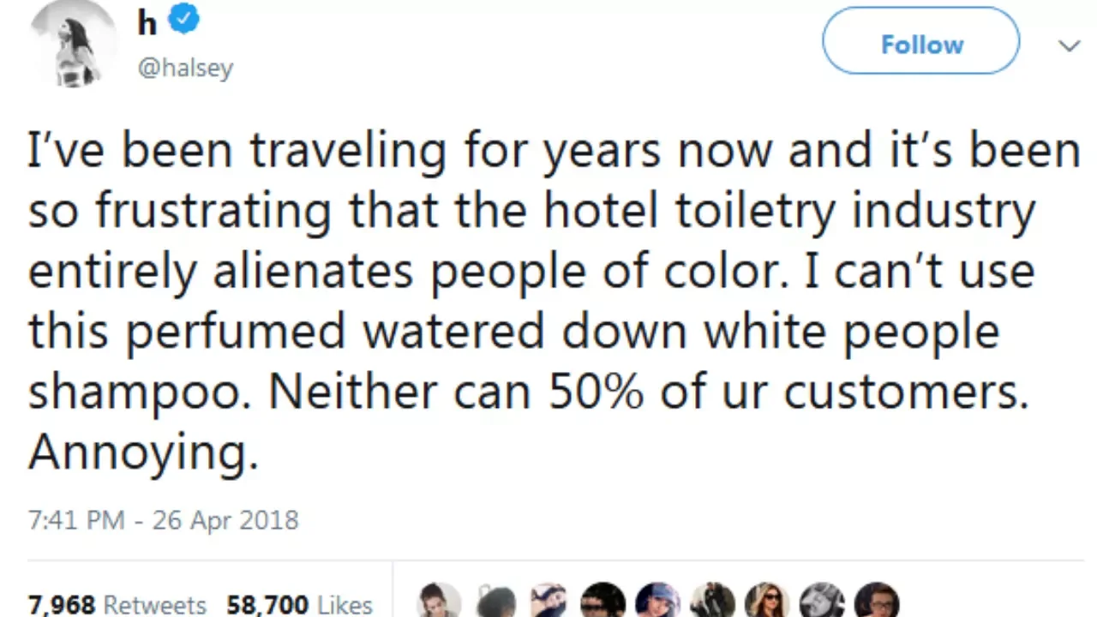Click the liker avatar with blue cap
Screen dimensions: 1097x617
pos(658,601)
